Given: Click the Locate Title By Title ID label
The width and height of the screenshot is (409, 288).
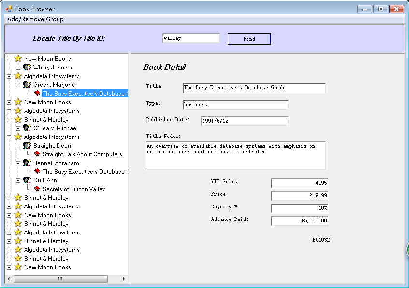Looking at the screenshot, I should (x=69, y=38).
